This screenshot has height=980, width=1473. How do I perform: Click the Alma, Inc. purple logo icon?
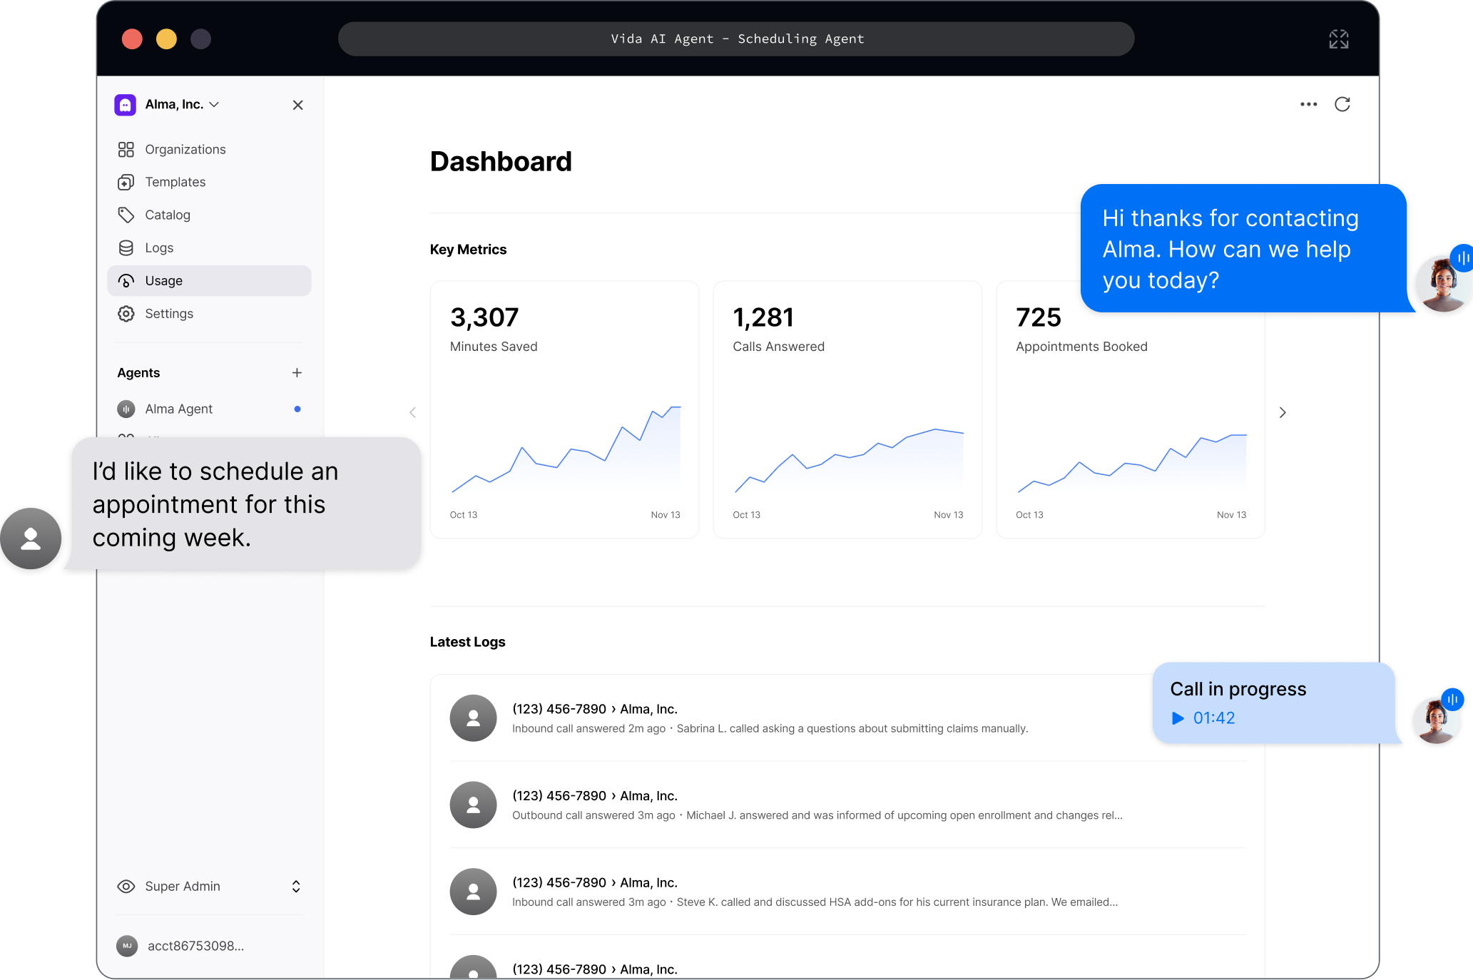tap(126, 105)
